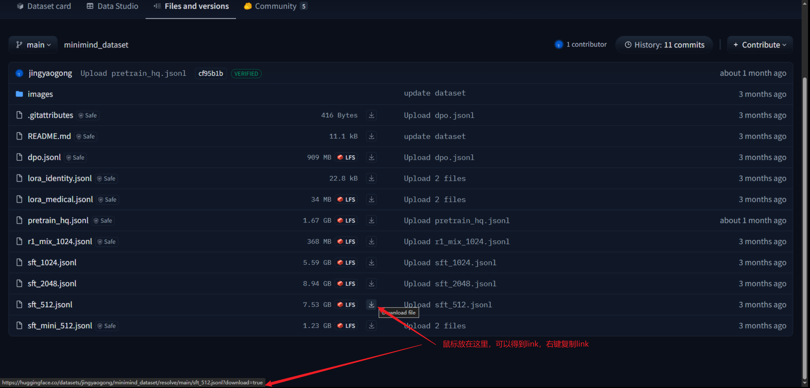810x388 pixels.
Task: Click the LFS badge on sft_1024.jsonl
Action: pyautogui.click(x=346, y=262)
